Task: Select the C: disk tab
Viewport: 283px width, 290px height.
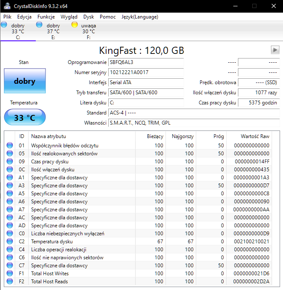Action: pyautogui.click(x=18, y=31)
